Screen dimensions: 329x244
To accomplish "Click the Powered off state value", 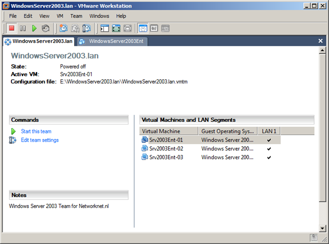I will point(73,66).
